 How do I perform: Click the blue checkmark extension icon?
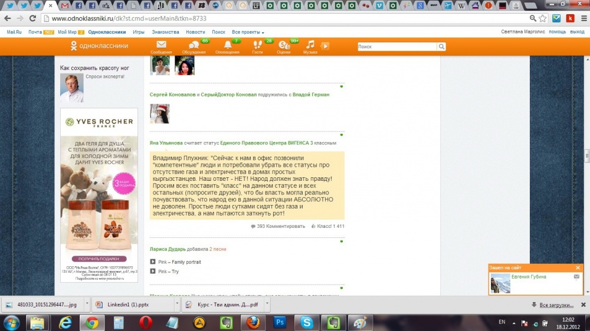[556, 18]
